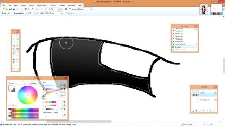225x126 pixels.
Task: Toggle Layer 2 visibility checkbox
Action: pos(215,93)
